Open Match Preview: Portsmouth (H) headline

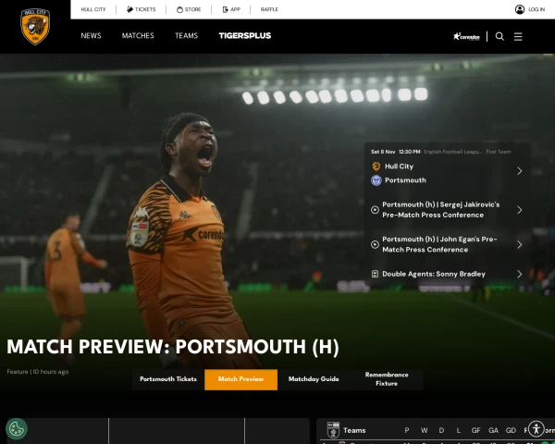(x=173, y=347)
